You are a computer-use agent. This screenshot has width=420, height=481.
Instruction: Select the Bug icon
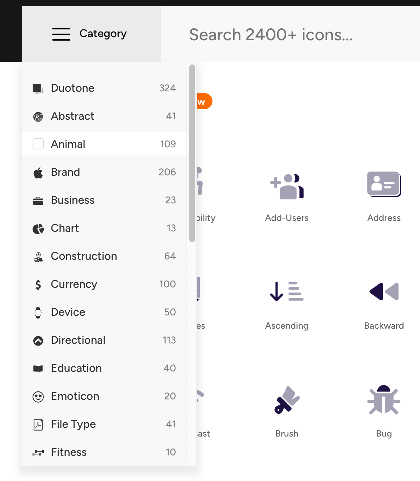click(x=384, y=400)
